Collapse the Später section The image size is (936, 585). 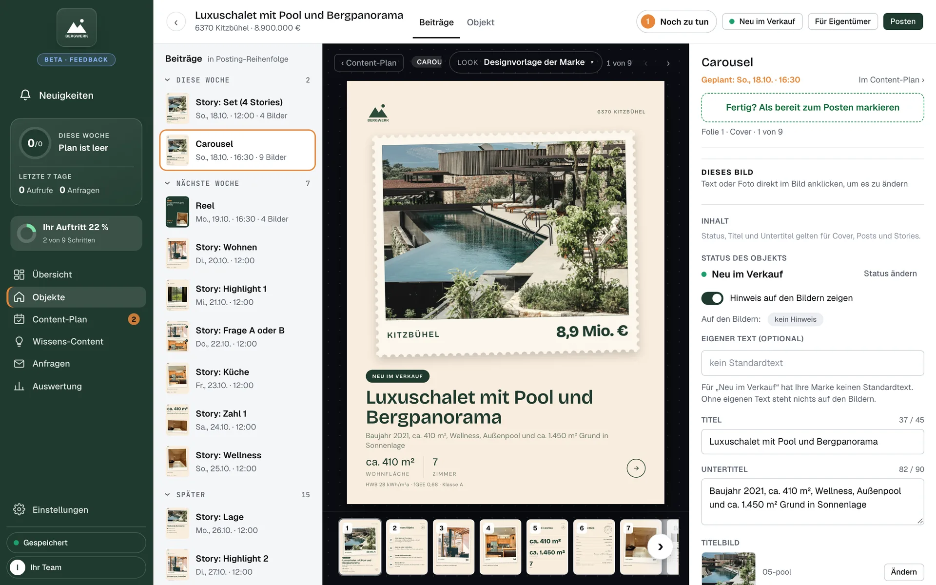[167, 494]
